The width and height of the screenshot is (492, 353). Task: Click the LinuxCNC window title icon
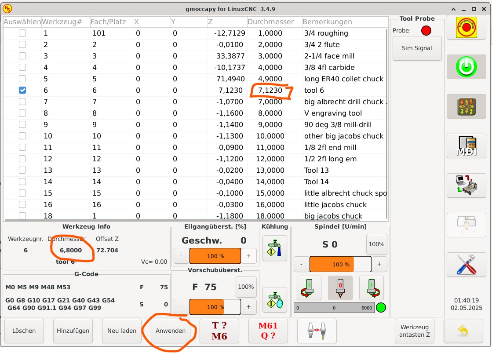click(7, 9)
